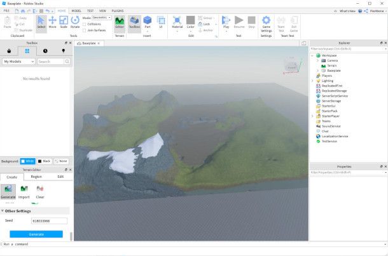Open the FILE menu
The width and height of the screenshot is (388, 256).
click(x=6, y=11)
